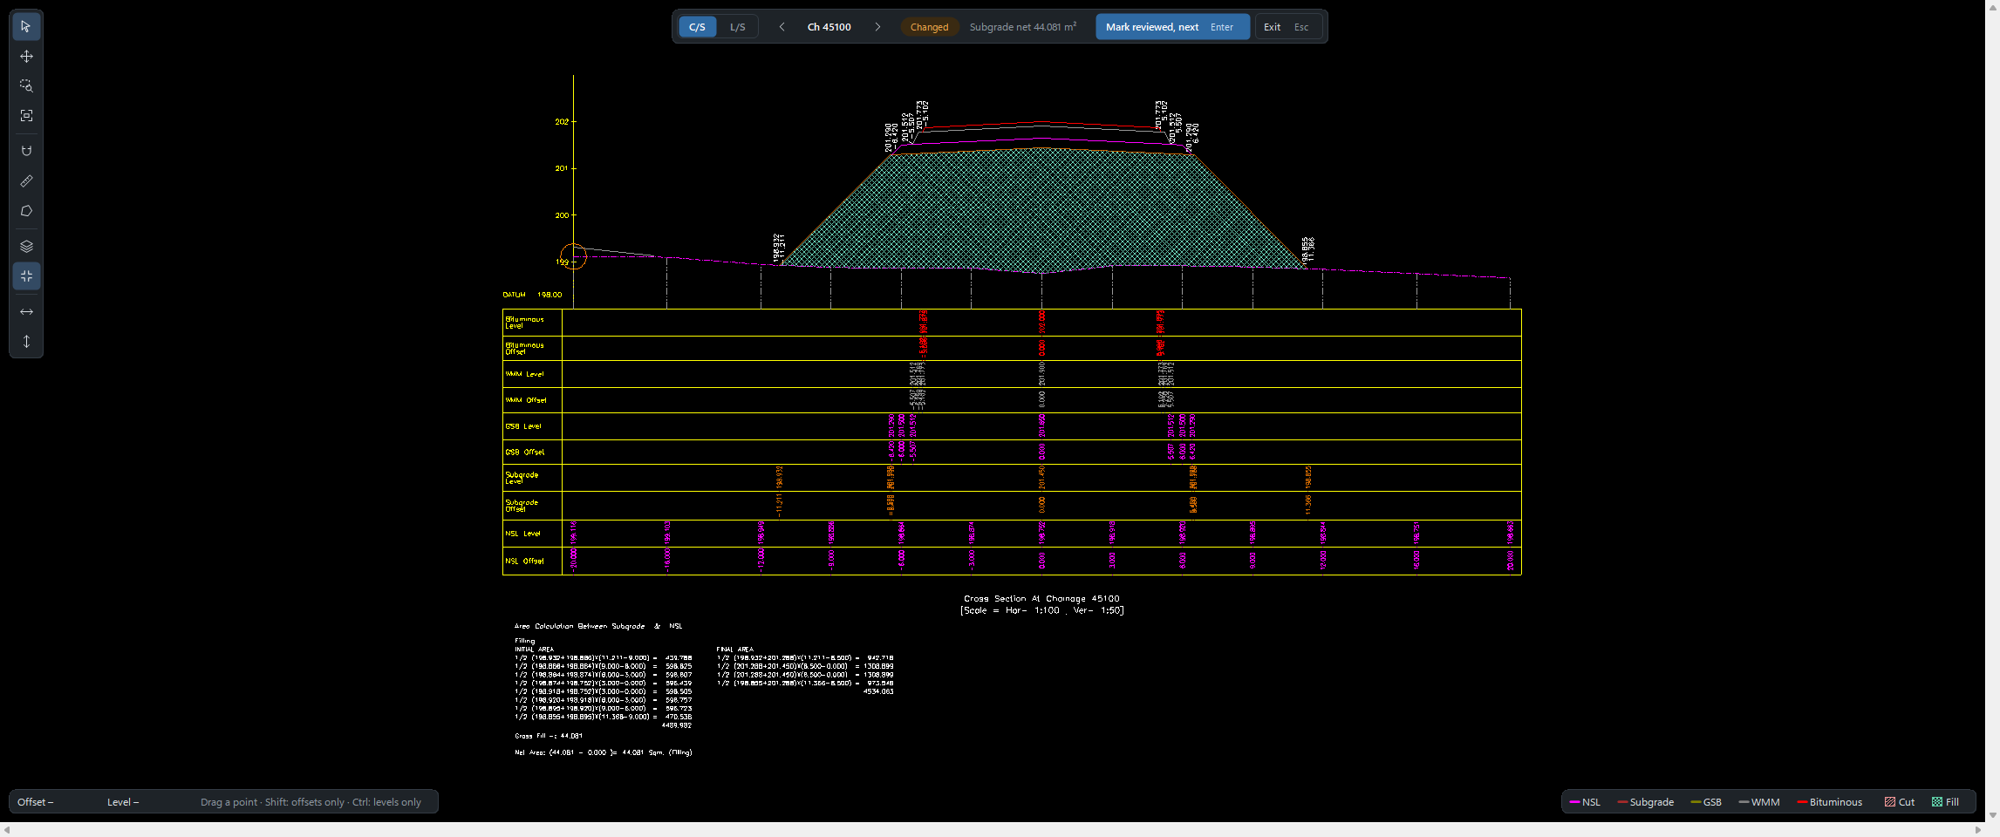Click the Changed status badge
This screenshot has width=2000, height=837.
pyautogui.click(x=929, y=27)
